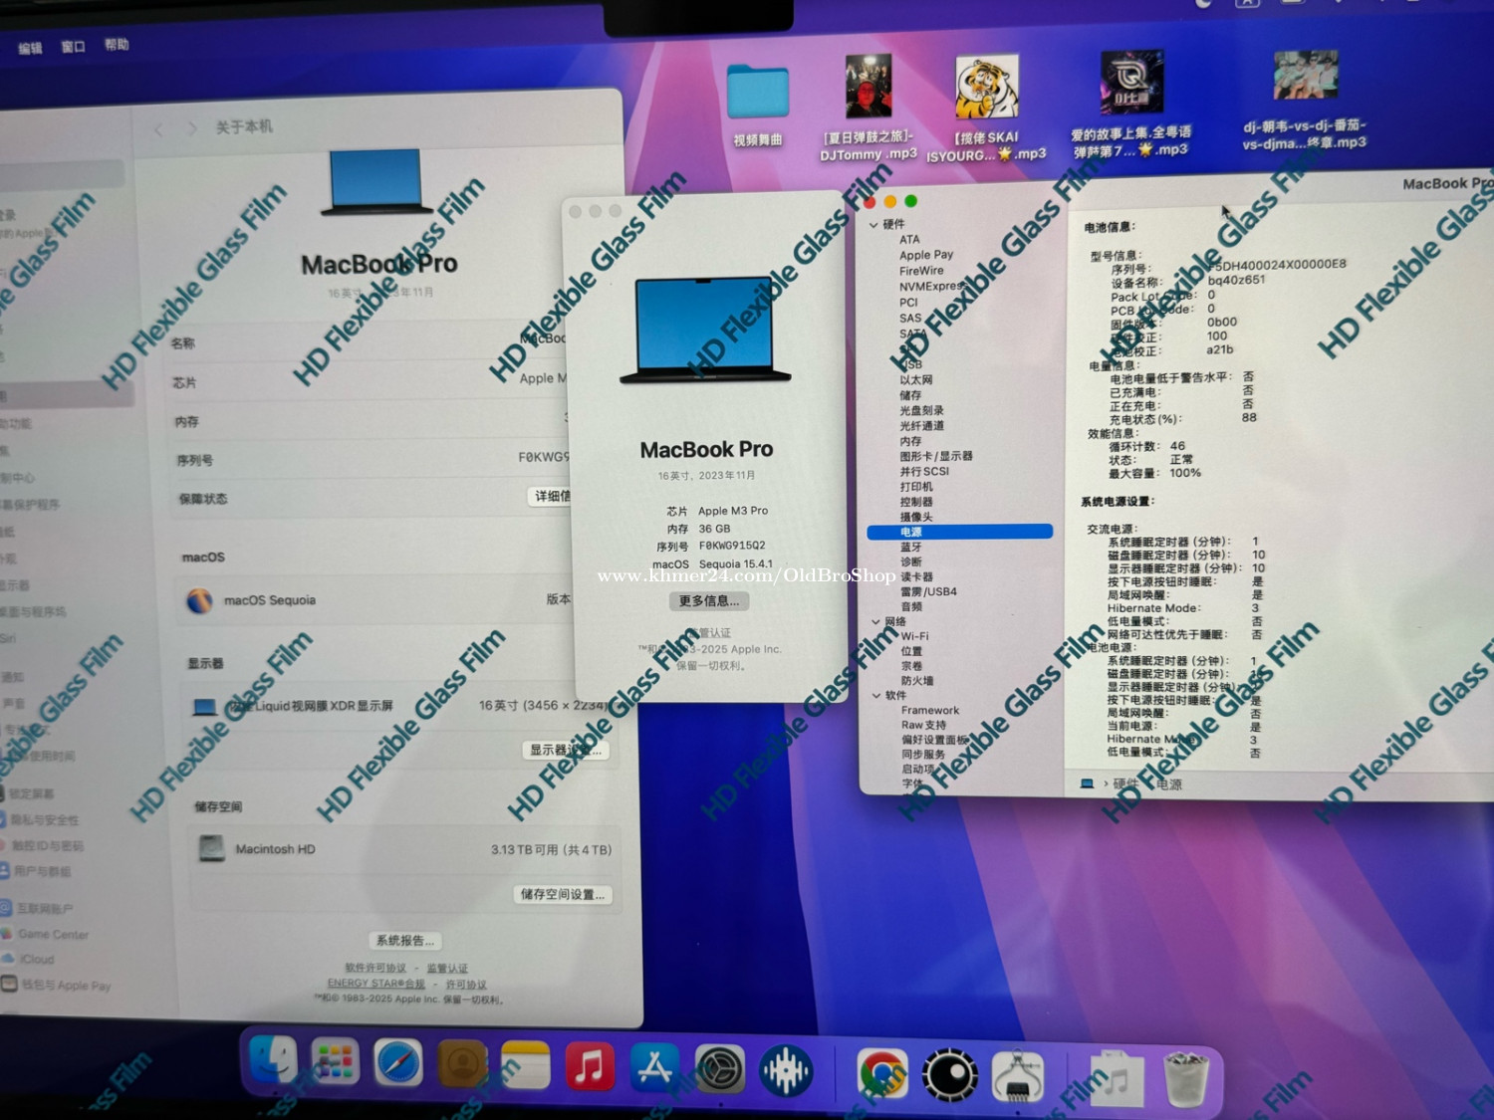This screenshot has width=1494, height=1120.
Task: Select 电源 in System Information sidebar
Action: click(x=959, y=532)
